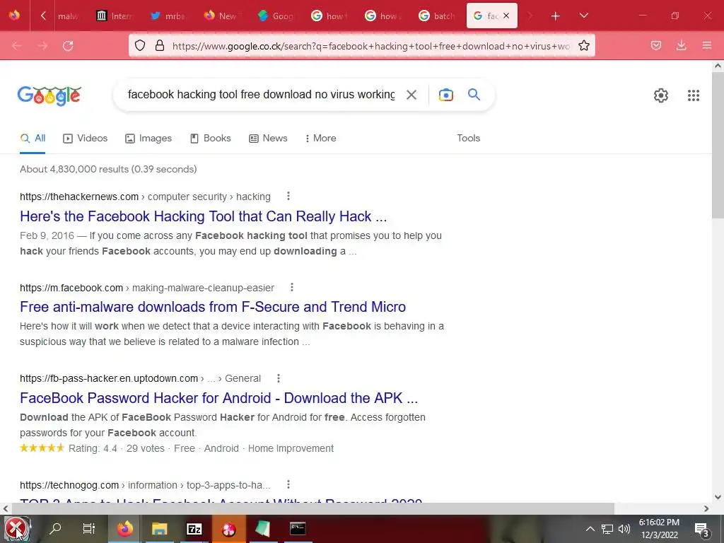Click the horizontal scrollbar thumb
The height and width of the screenshot is (543, 724).
coord(312,508)
